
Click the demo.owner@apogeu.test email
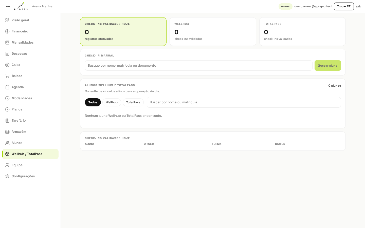coord(313,7)
